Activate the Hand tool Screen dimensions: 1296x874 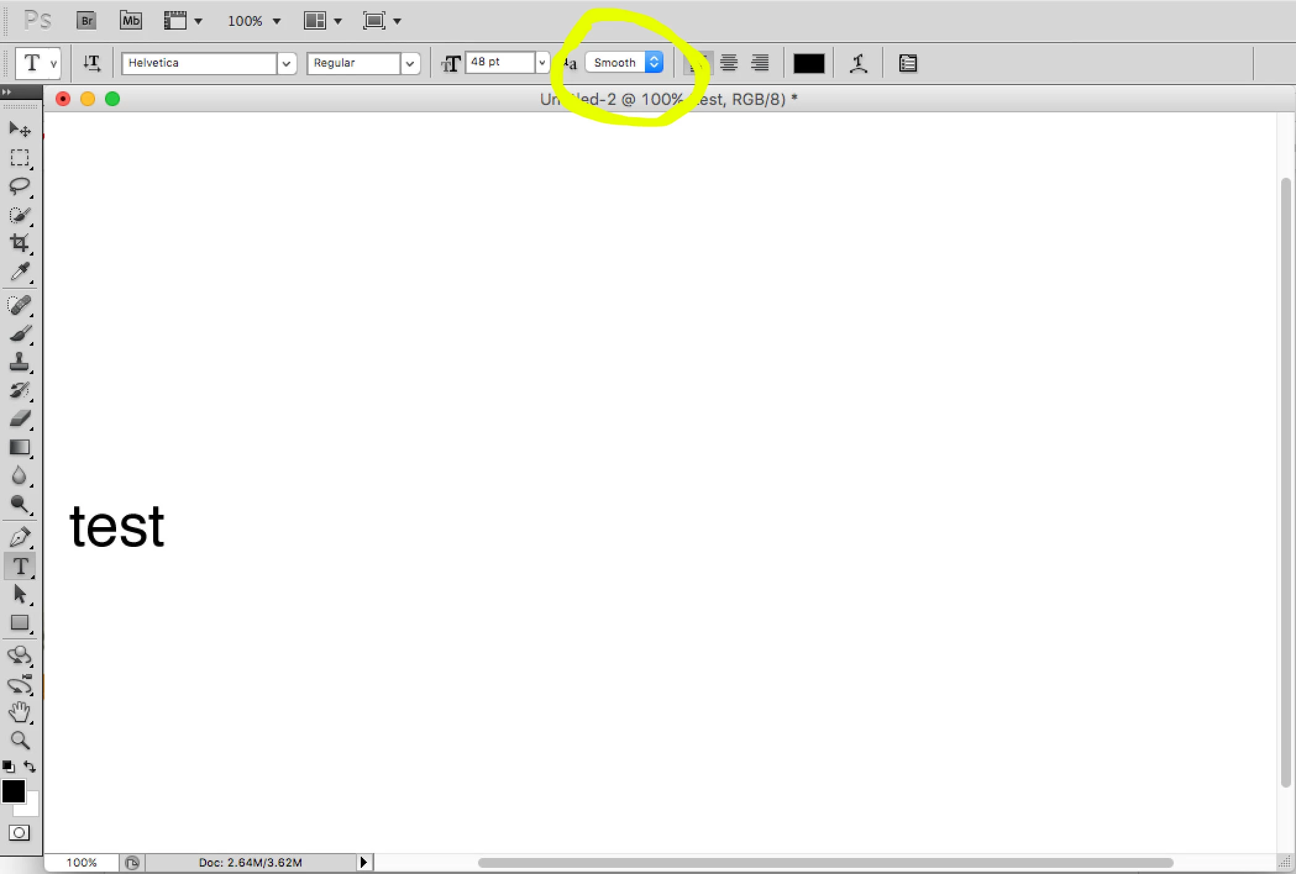coord(19,712)
